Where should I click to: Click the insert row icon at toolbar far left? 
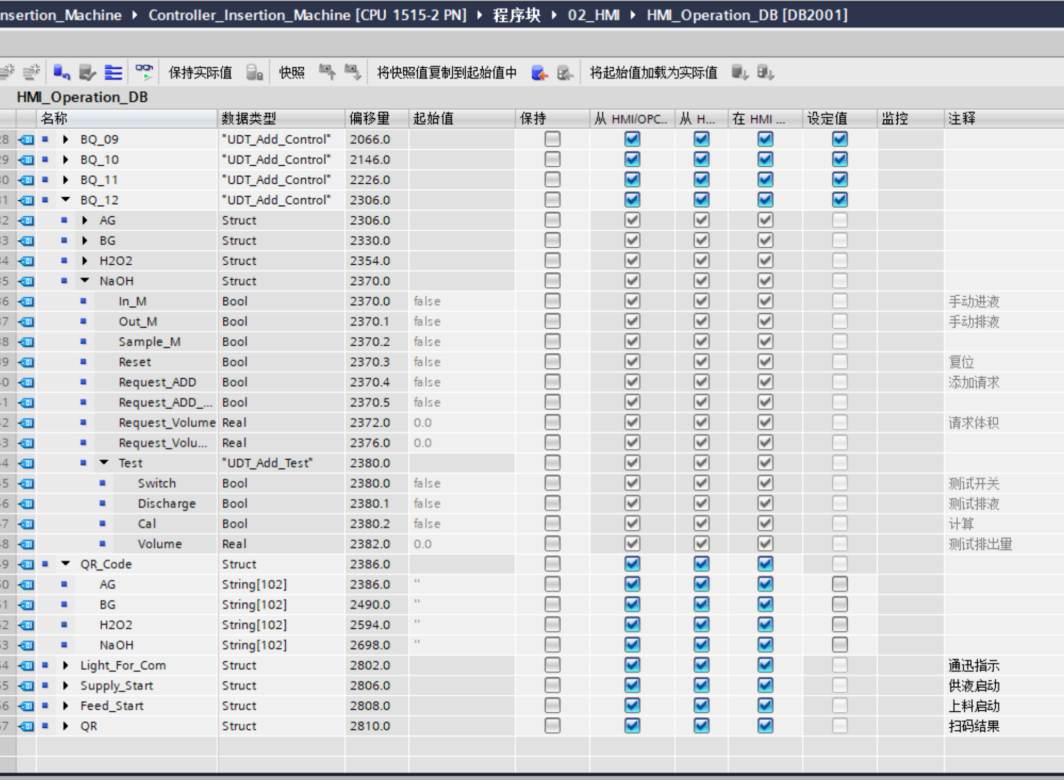(x=7, y=72)
